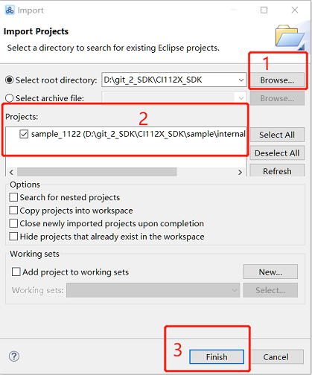The height and width of the screenshot is (375, 312).
Task: Maximize the Import dialog window
Action: (x=264, y=10)
